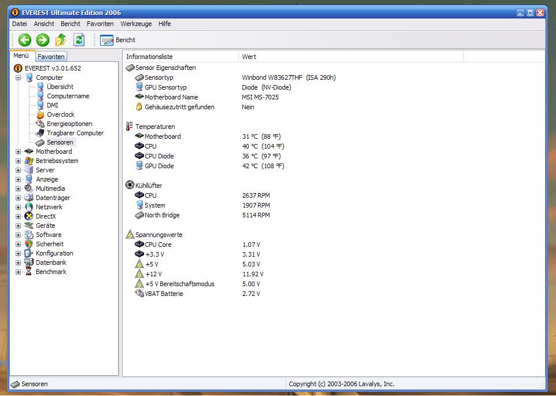
Task: Click the Informationsliste column header
Action: pyautogui.click(x=181, y=57)
